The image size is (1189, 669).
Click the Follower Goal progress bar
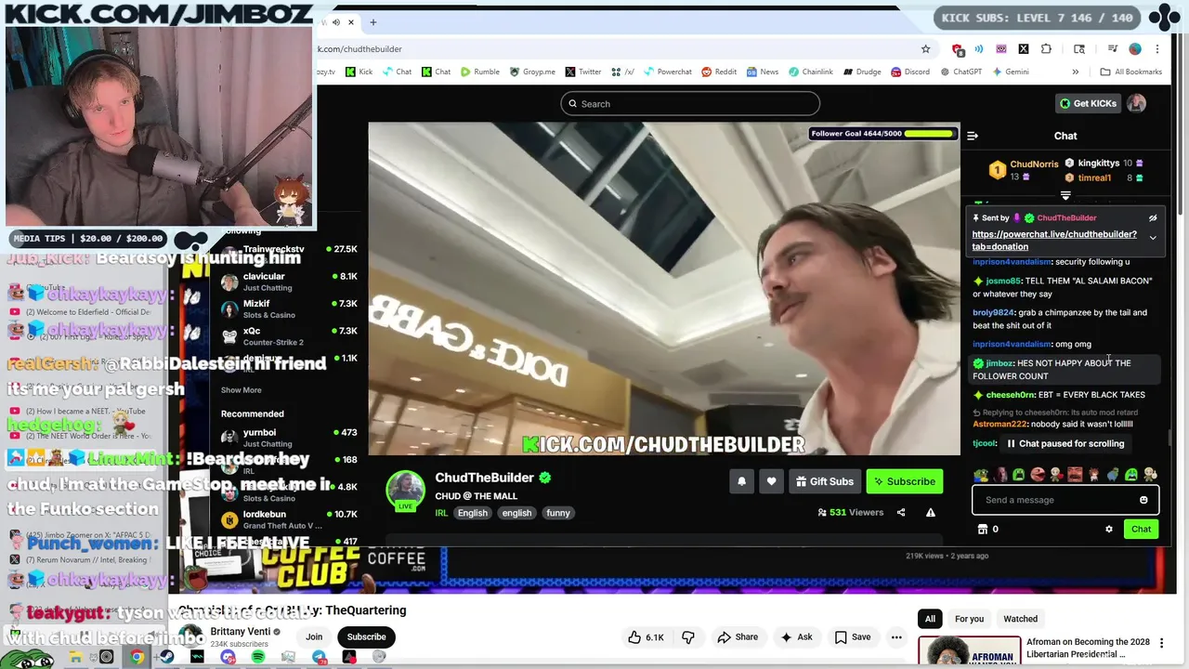point(882,134)
